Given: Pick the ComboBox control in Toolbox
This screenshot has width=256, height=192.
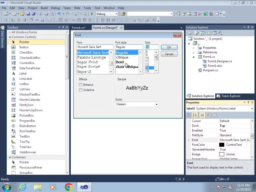Looking at the screenshot, I should point(27,63).
